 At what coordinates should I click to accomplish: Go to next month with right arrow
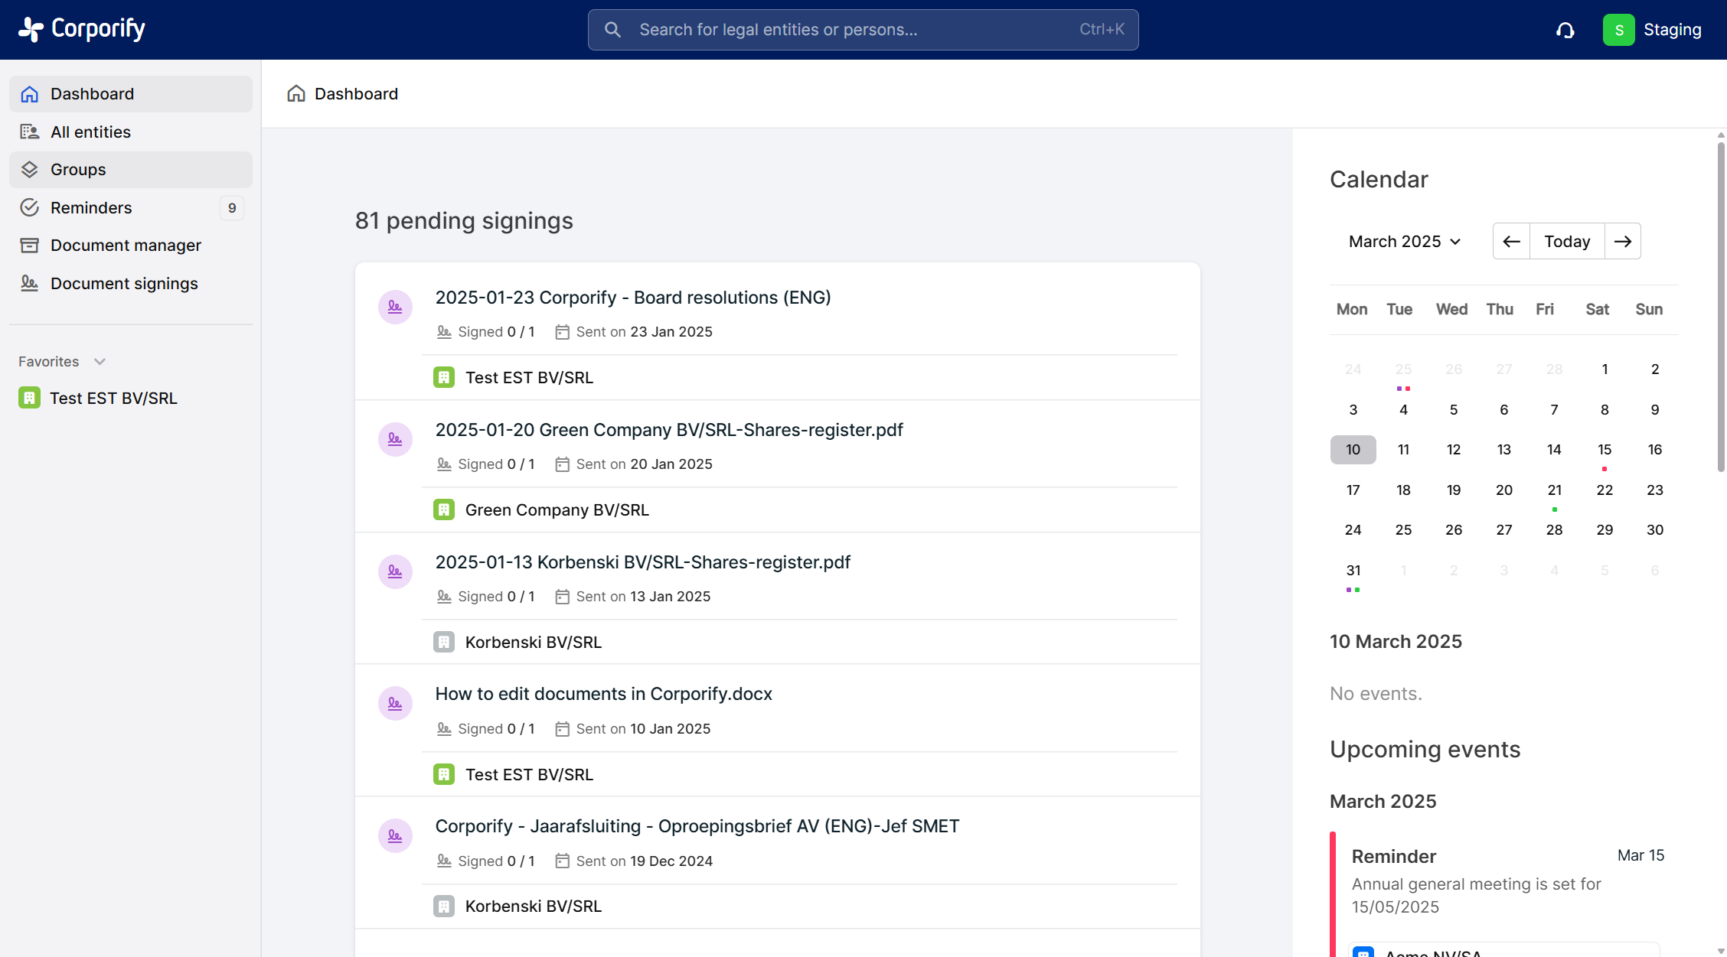tap(1622, 242)
